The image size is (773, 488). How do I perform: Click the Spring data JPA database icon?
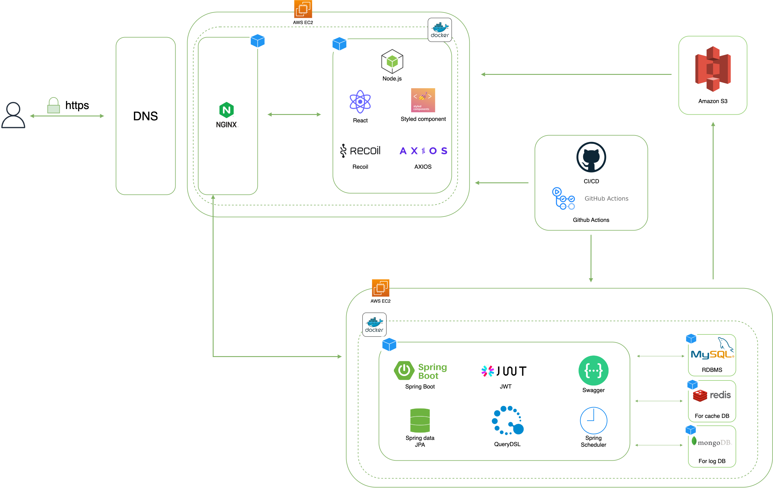tap(420, 420)
